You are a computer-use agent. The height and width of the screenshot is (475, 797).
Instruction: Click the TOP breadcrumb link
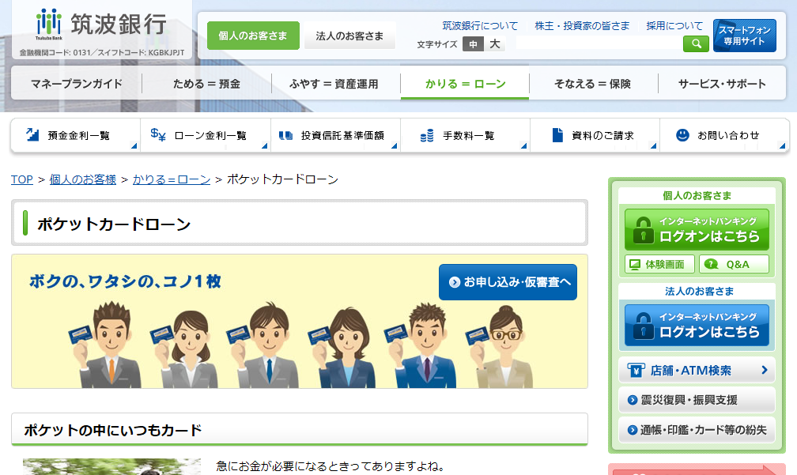(21, 179)
